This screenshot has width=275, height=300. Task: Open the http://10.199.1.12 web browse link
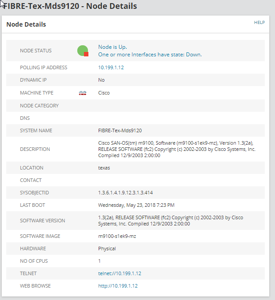point(118,286)
